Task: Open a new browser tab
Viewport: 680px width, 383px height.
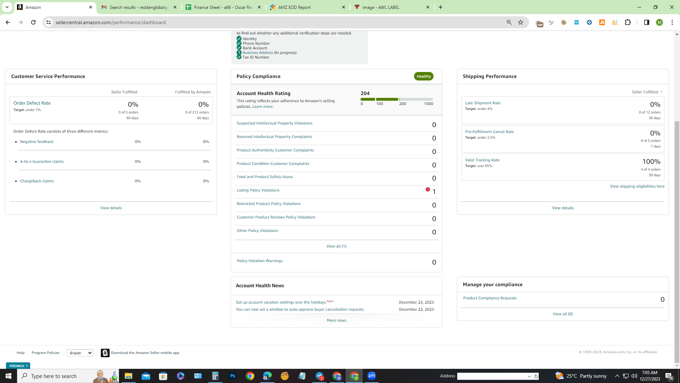Action: point(441,7)
